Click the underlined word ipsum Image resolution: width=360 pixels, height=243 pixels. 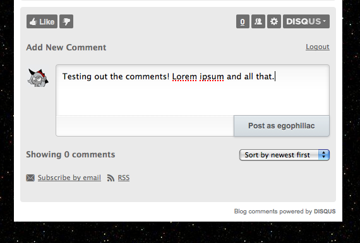click(212, 77)
